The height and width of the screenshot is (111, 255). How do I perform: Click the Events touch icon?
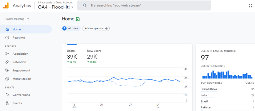coord(7,103)
